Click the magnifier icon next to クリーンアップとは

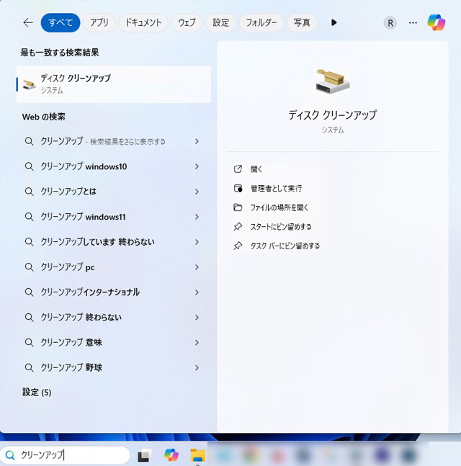[x=29, y=192]
